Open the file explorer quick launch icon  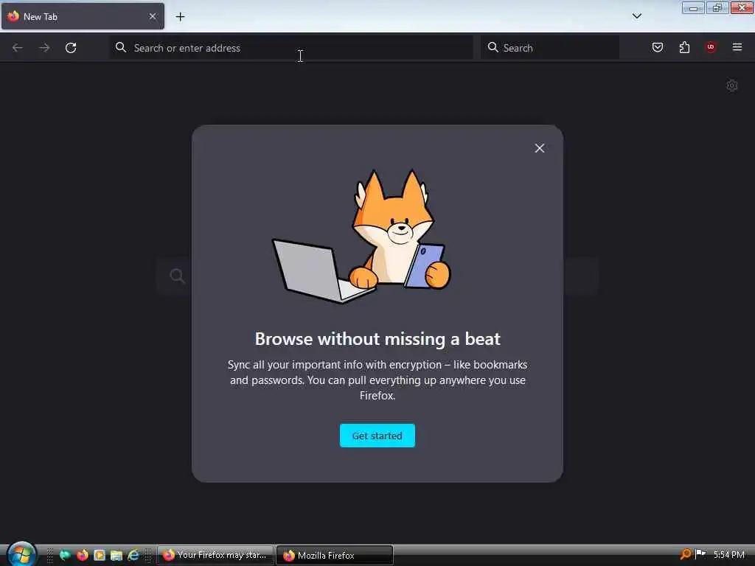coord(116,556)
